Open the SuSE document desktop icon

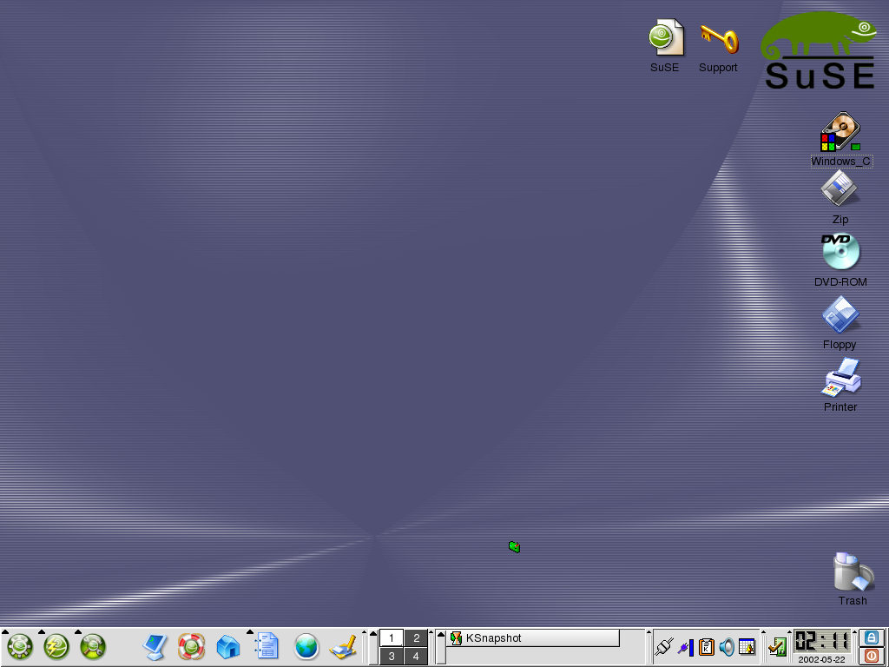665,45
